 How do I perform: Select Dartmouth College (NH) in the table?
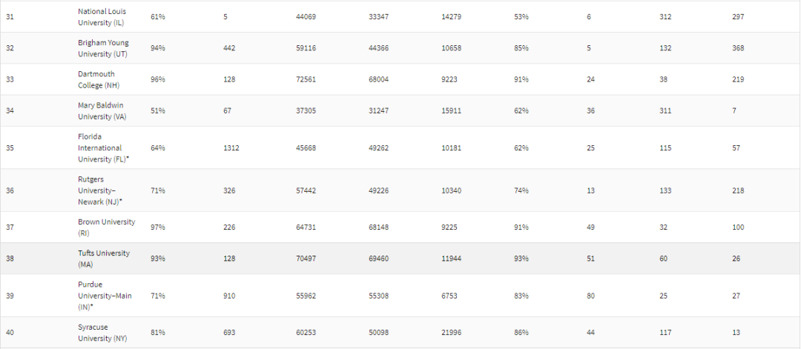coord(96,79)
